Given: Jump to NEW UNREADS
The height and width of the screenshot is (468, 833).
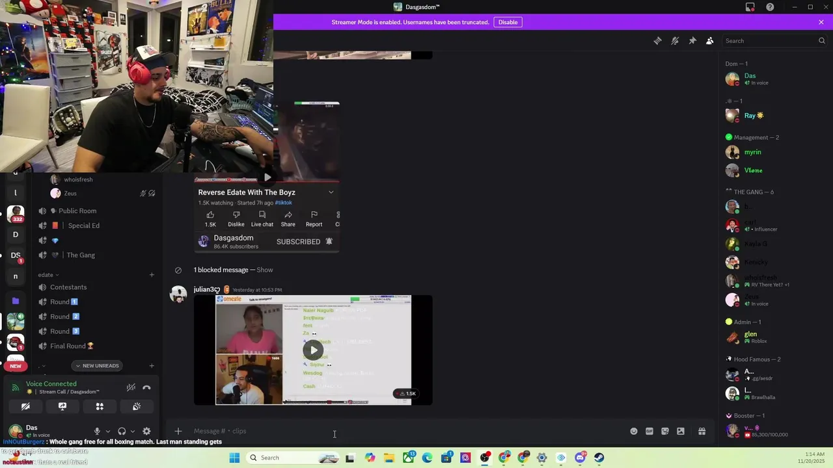Looking at the screenshot, I should tap(97, 366).
